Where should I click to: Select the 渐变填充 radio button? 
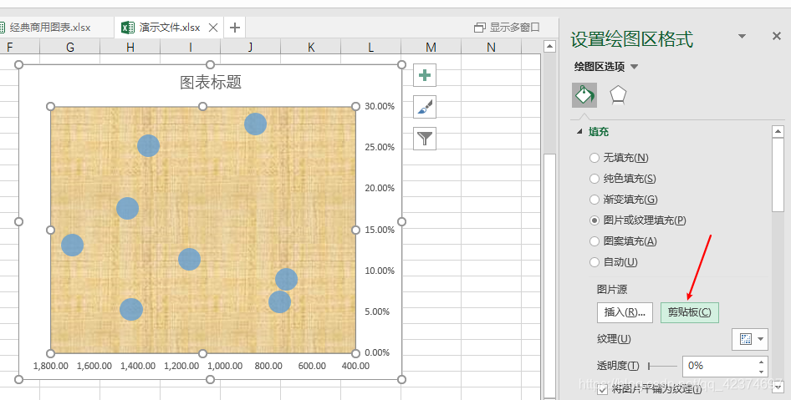(x=595, y=200)
